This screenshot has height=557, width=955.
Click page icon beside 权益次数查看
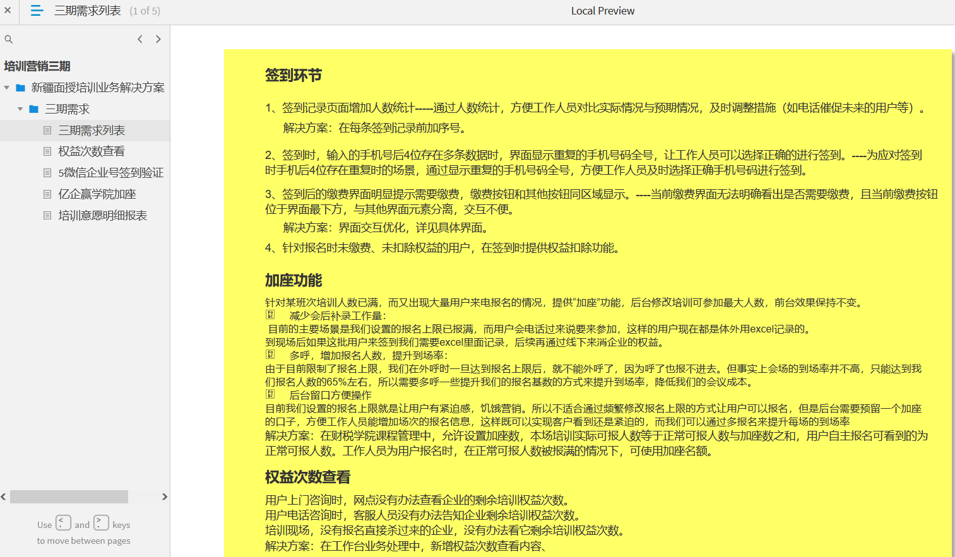[47, 151]
